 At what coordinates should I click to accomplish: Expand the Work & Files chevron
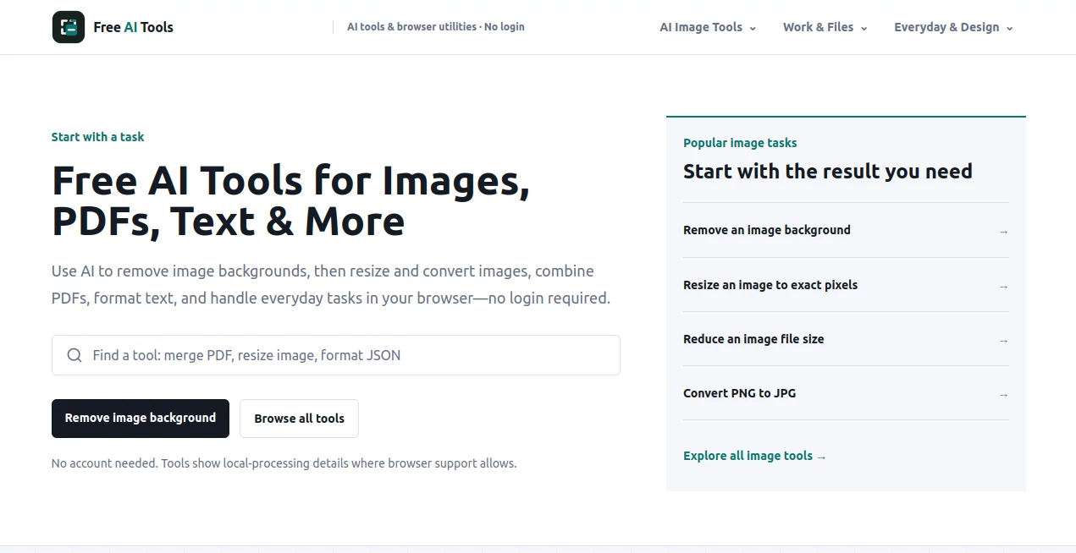pyautogui.click(x=864, y=28)
